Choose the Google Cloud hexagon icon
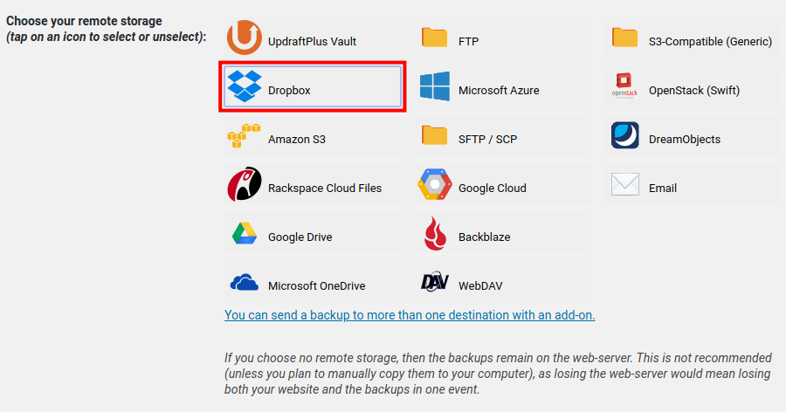 [434, 186]
